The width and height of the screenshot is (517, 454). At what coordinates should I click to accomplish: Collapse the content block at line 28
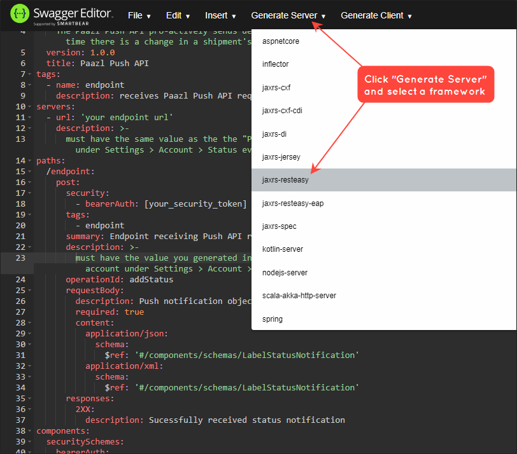coord(30,323)
